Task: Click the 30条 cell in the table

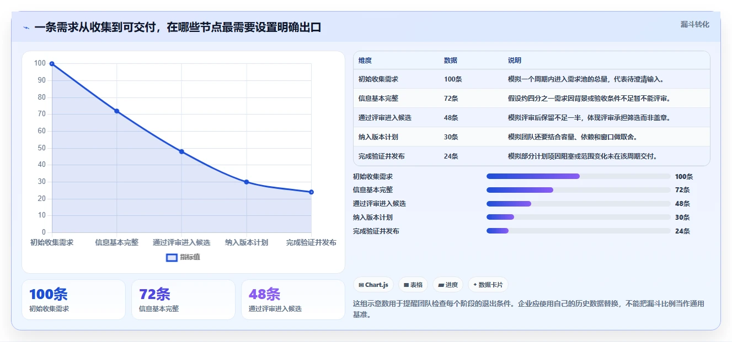Action: [451, 137]
